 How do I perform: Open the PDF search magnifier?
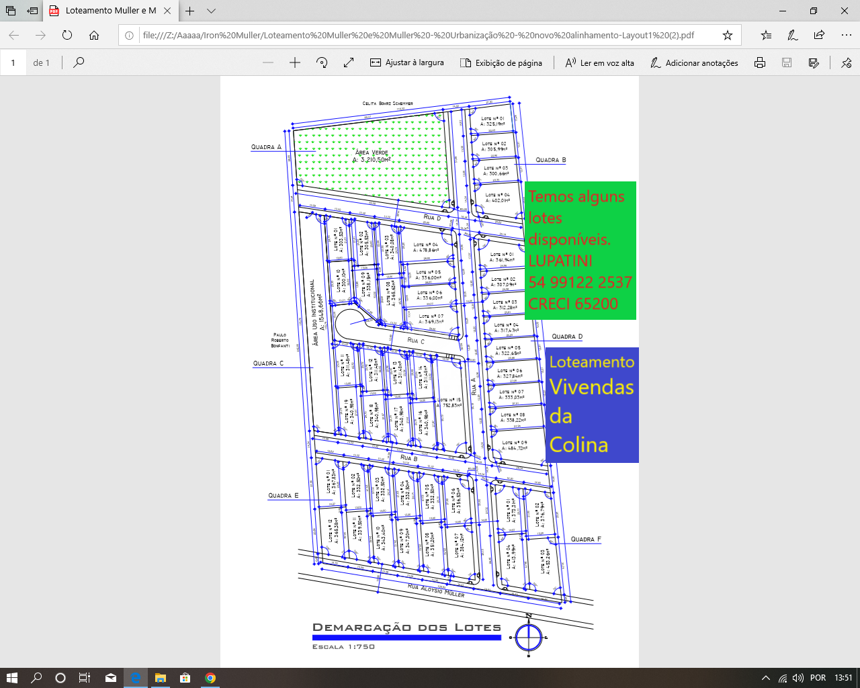pos(79,62)
